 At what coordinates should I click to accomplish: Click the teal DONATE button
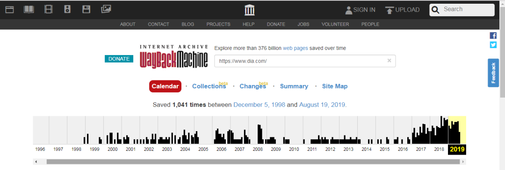pyautogui.click(x=119, y=59)
